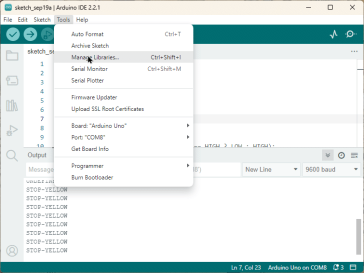Click the Upload arrow button
The width and height of the screenshot is (364, 273).
point(30,34)
